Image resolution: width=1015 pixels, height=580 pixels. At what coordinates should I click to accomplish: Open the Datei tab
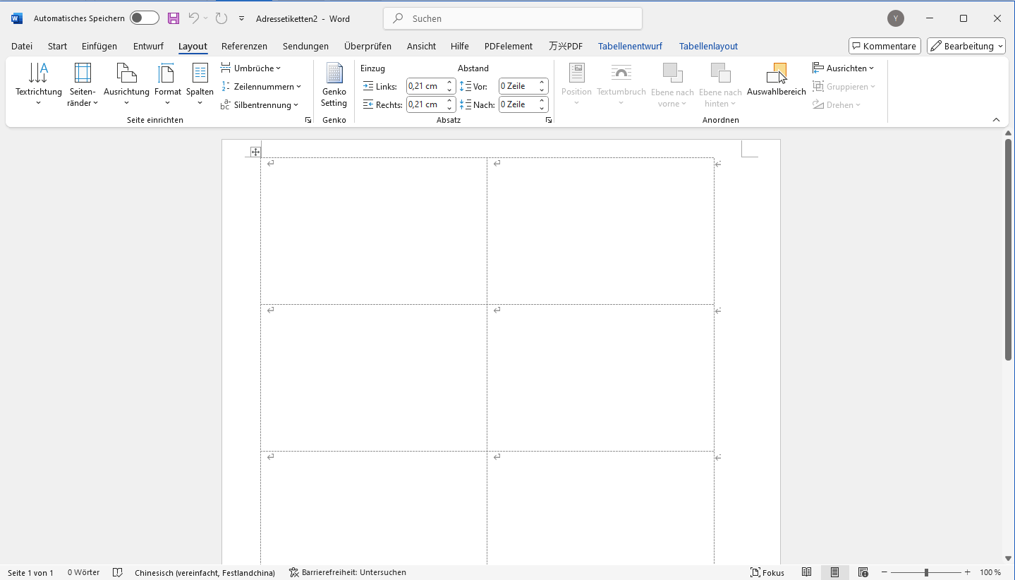(x=22, y=46)
